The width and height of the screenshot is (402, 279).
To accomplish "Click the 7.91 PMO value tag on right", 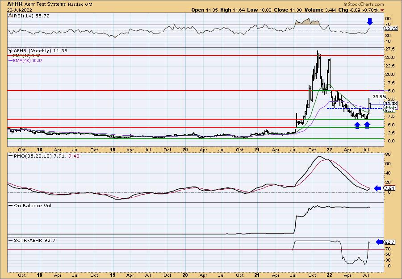I will click(389, 188).
